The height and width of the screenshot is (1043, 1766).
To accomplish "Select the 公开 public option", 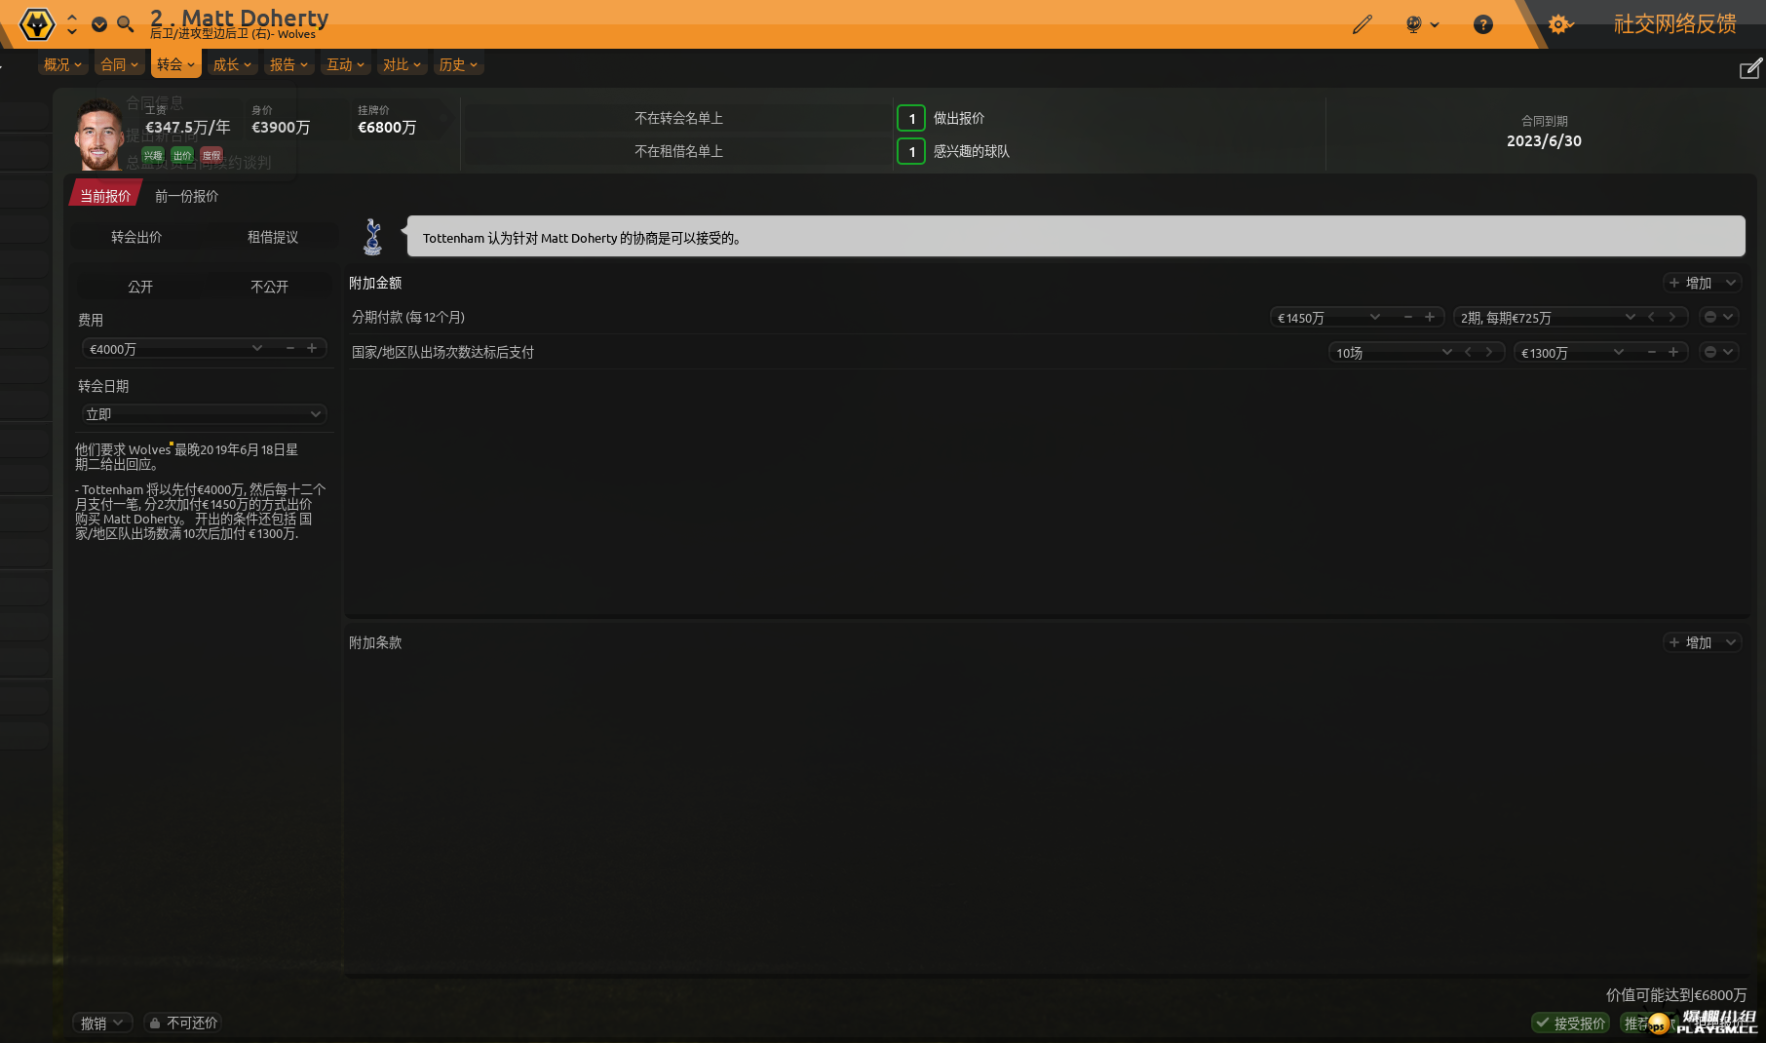I will click(140, 287).
